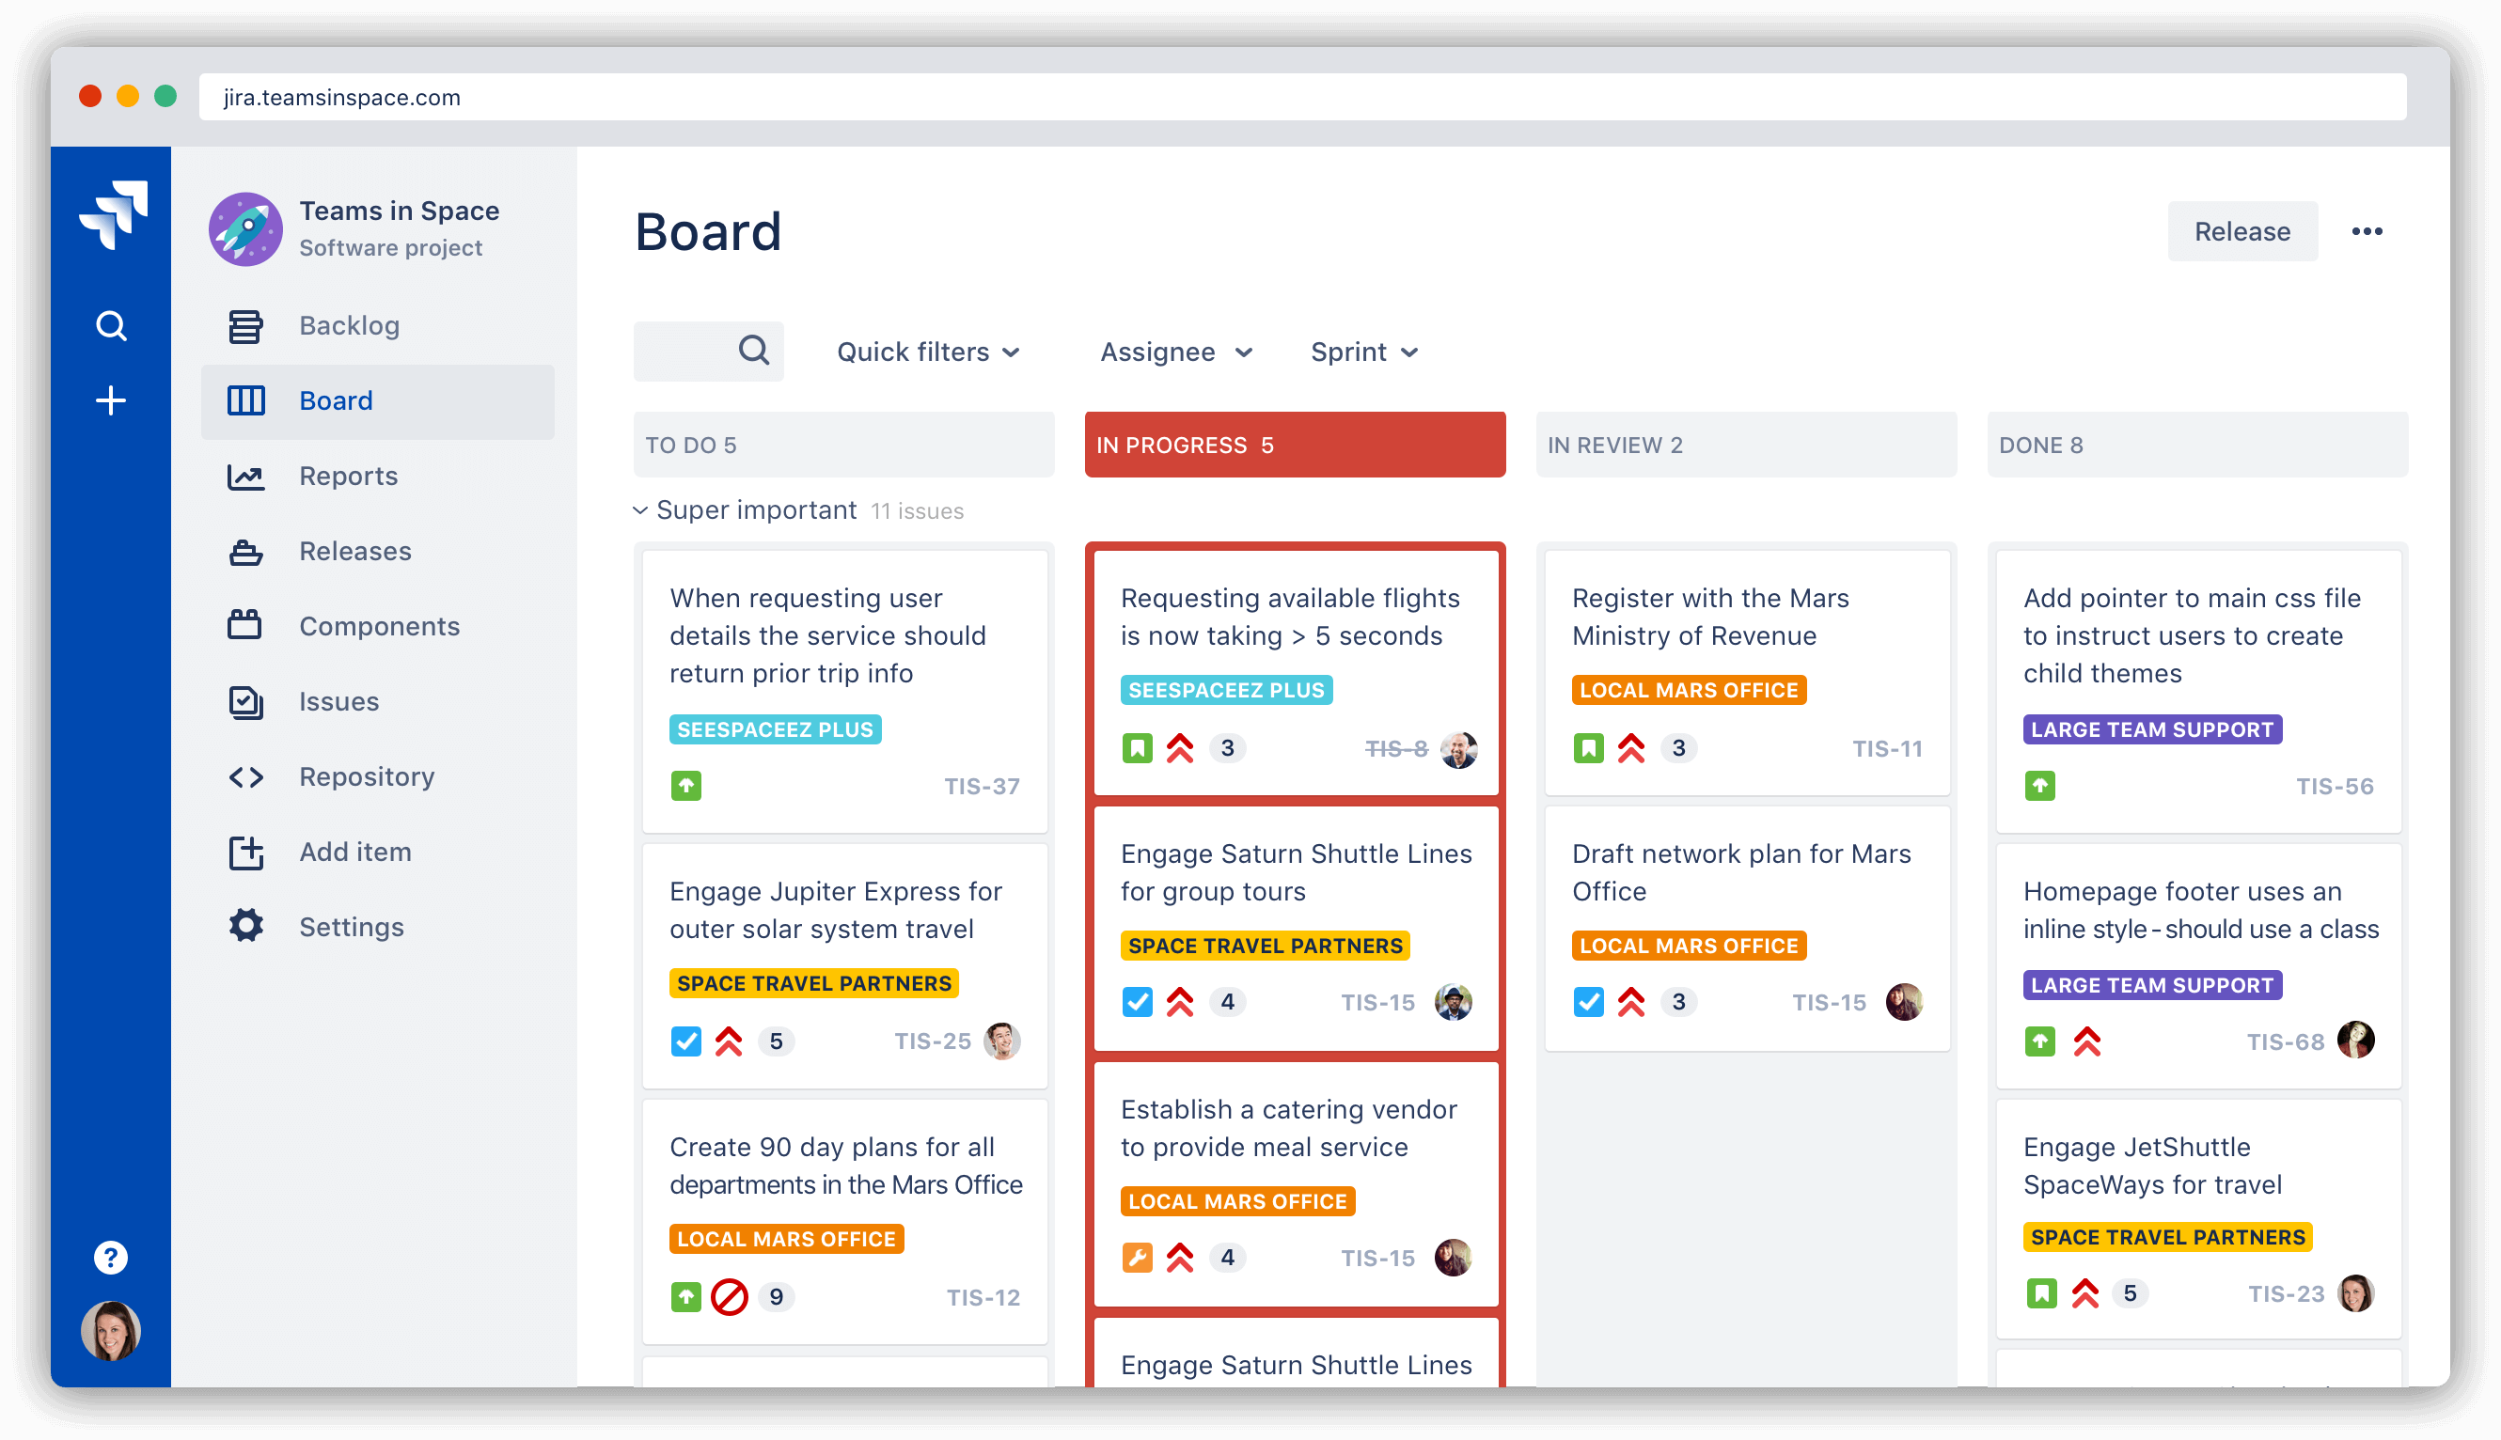Click the board search input field
The width and height of the screenshot is (2501, 1440).
pyautogui.click(x=710, y=352)
